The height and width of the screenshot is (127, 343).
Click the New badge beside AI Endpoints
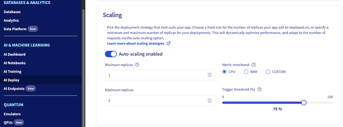click(31, 89)
